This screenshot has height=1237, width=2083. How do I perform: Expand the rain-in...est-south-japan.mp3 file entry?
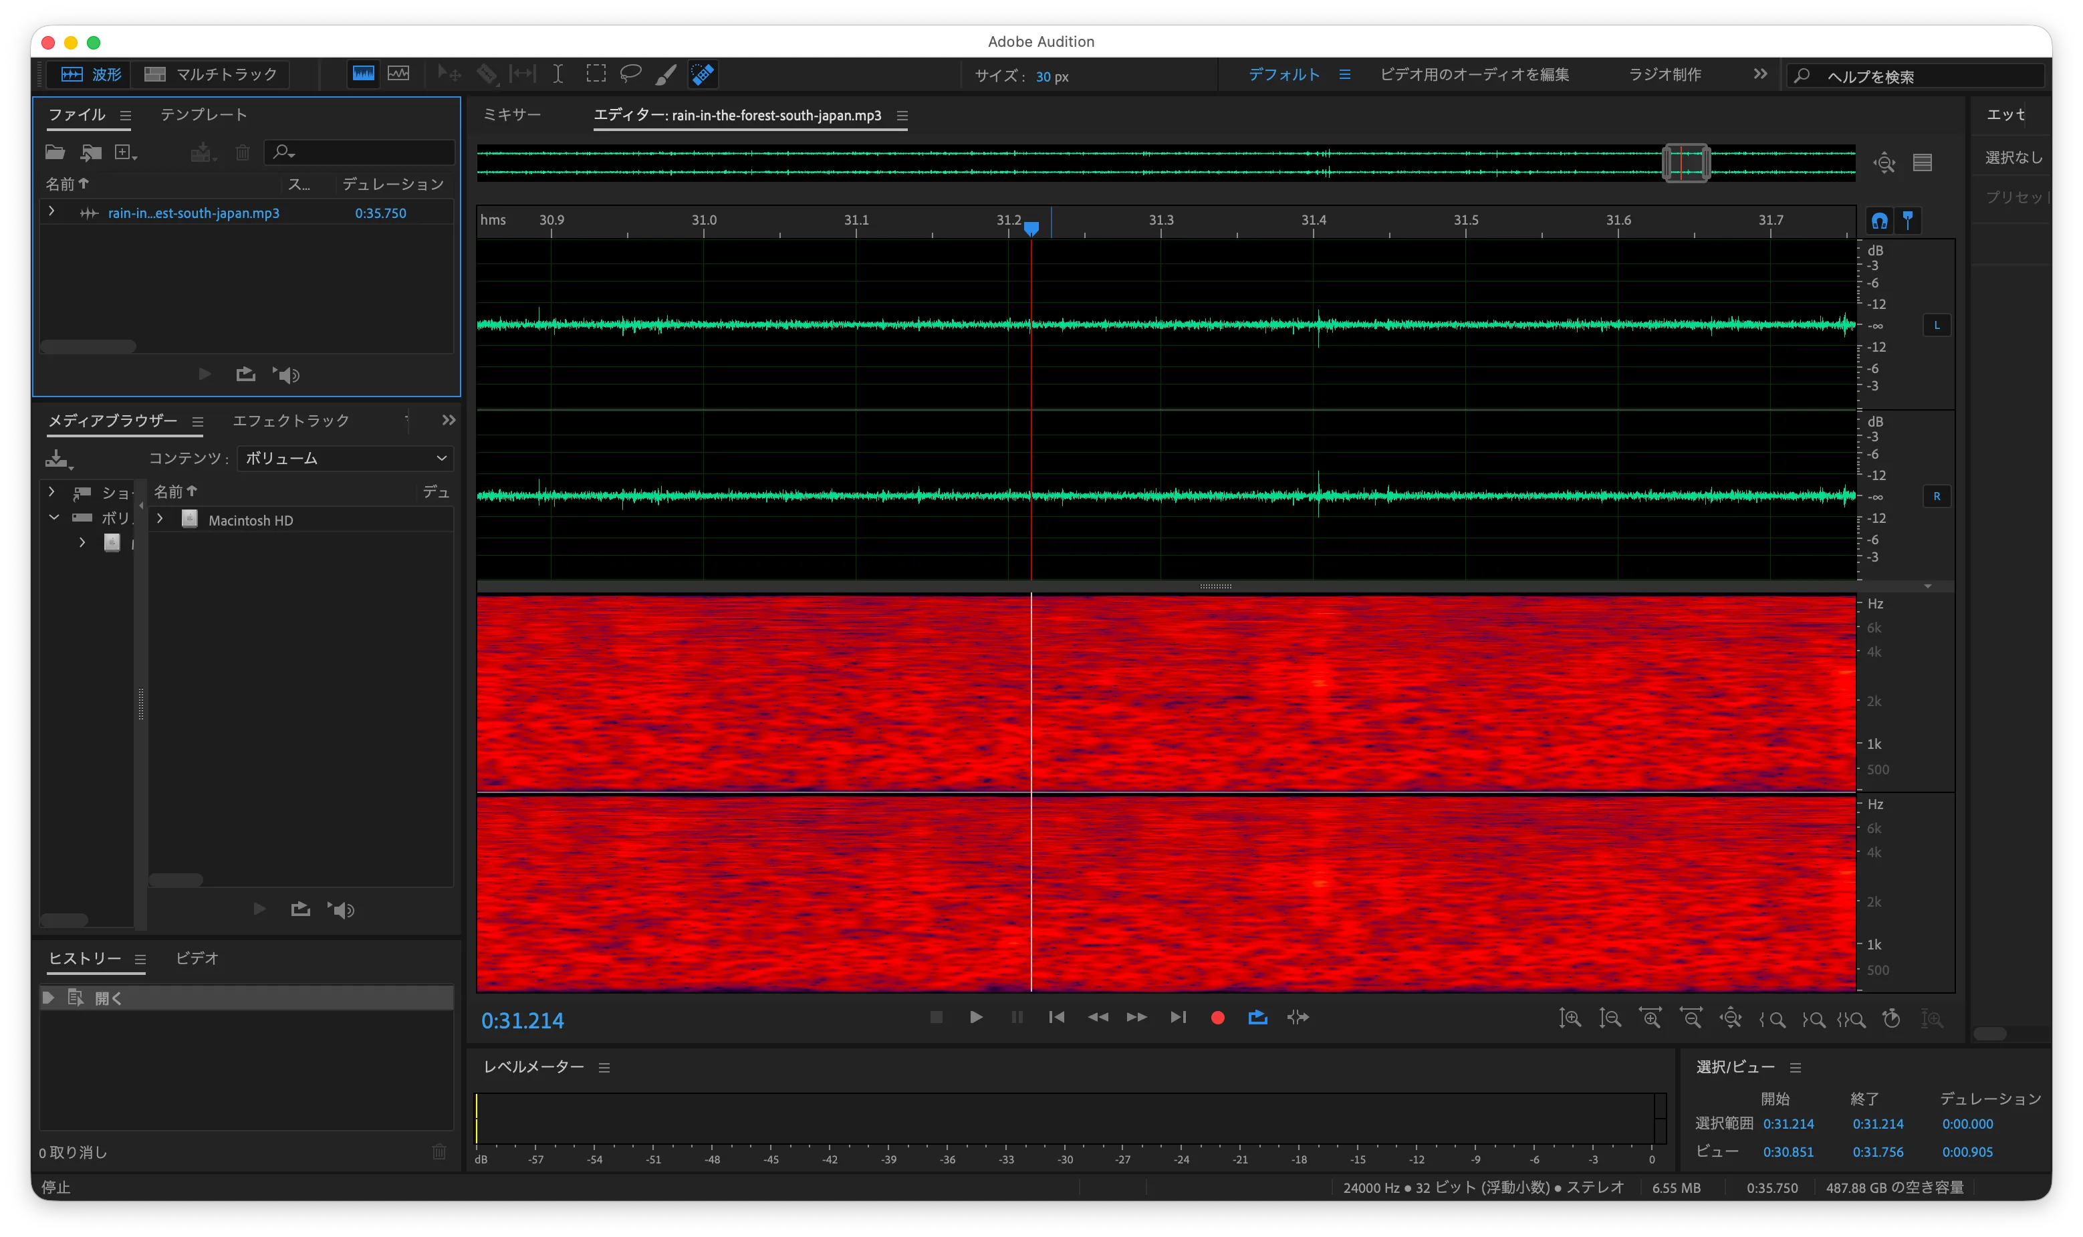pyautogui.click(x=51, y=212)
